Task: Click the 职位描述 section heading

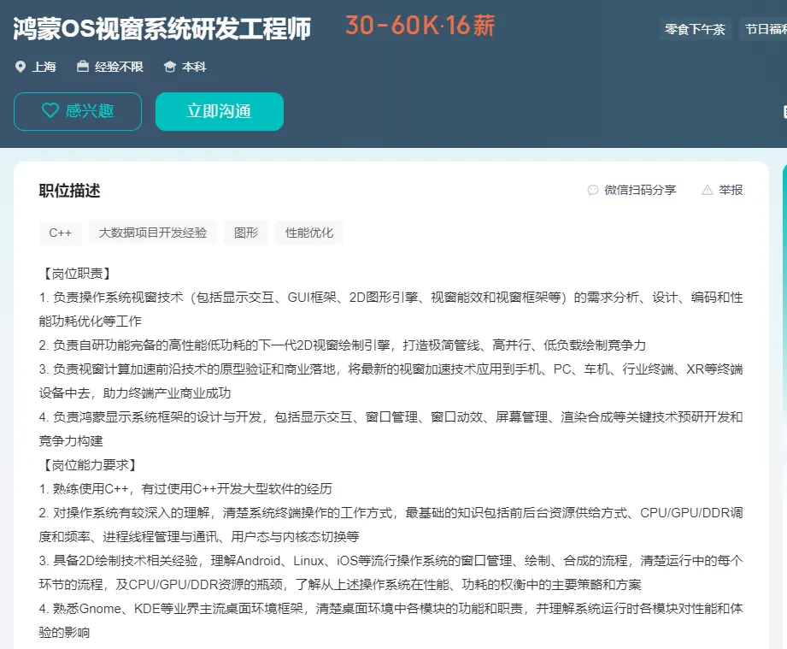Action: pyautogui.click(x=70, y=191)
